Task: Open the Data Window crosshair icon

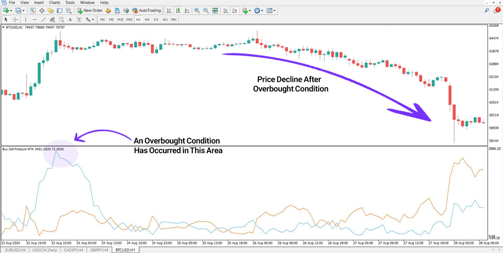Action: click(x=42, y=10)
